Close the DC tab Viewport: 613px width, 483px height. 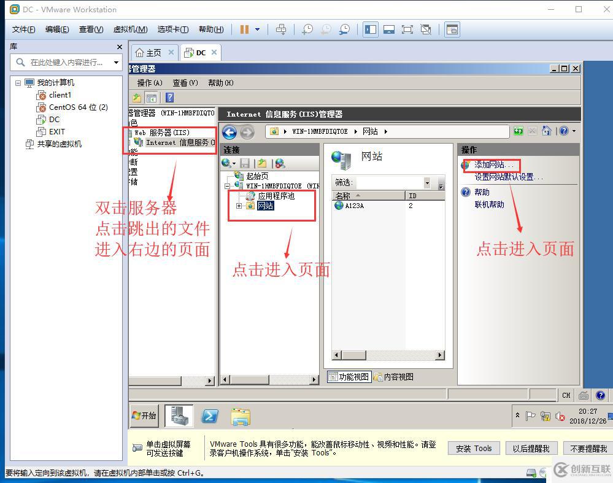214,52
